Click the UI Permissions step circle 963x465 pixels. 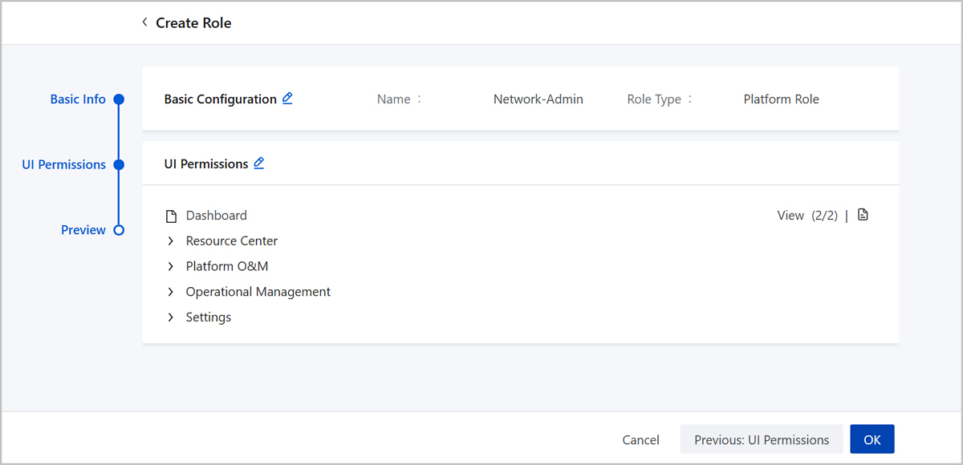(119, 164)
